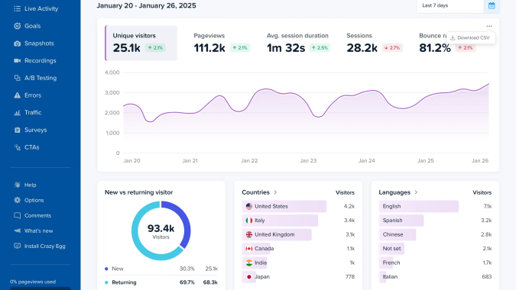This screenshot has width=516, height=290.
Task: Click the Japan flag icon
Action: 249,277
